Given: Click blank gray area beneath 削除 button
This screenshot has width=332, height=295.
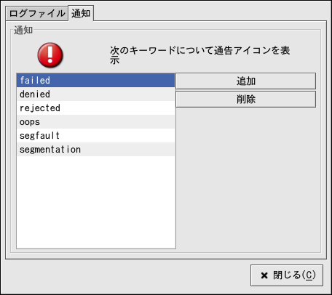Looking at the screenshot, I should [x=246, y=179].
